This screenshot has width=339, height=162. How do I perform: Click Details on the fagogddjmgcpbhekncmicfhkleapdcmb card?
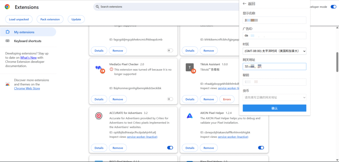tap(99, 51)
